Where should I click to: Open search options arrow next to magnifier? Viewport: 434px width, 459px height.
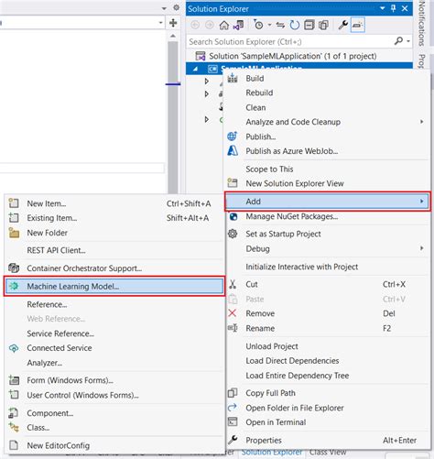[408, 41]
